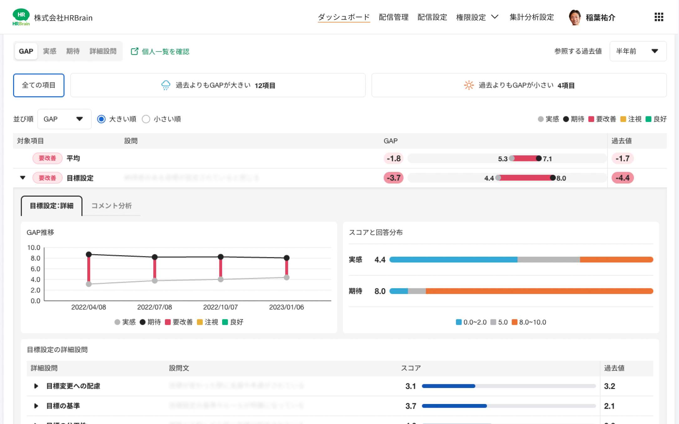Expand the 目標変更への配慮 detail row
Viewport: 679px width, 424px height.
point(36,386)
